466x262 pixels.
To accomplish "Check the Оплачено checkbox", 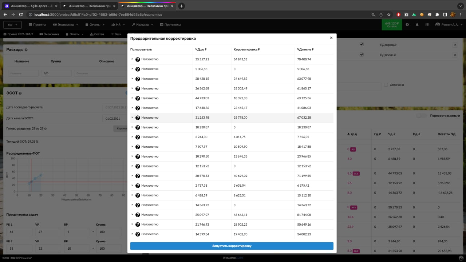I will pos(386,85).
